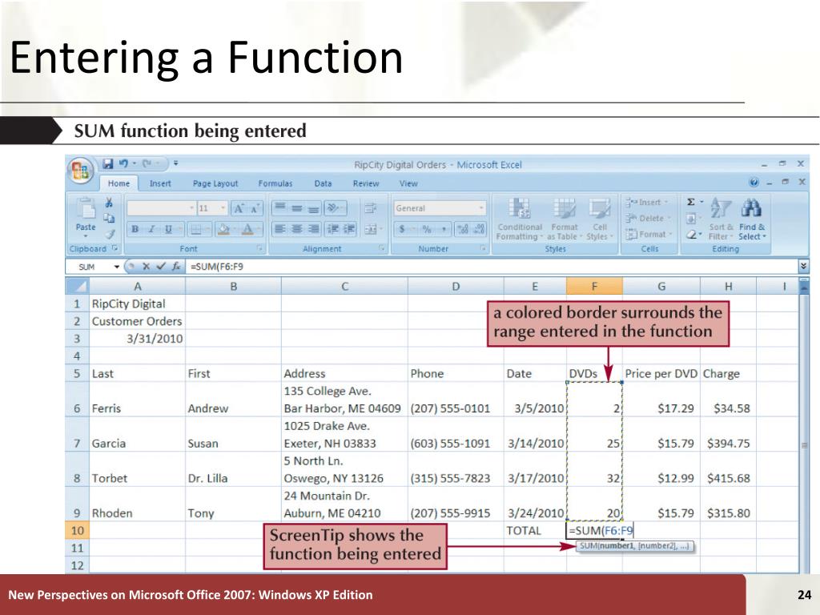Toggle Bold formatting
Image resolution: width=820 pixels, height=615 pixels.
click(135, 229)
